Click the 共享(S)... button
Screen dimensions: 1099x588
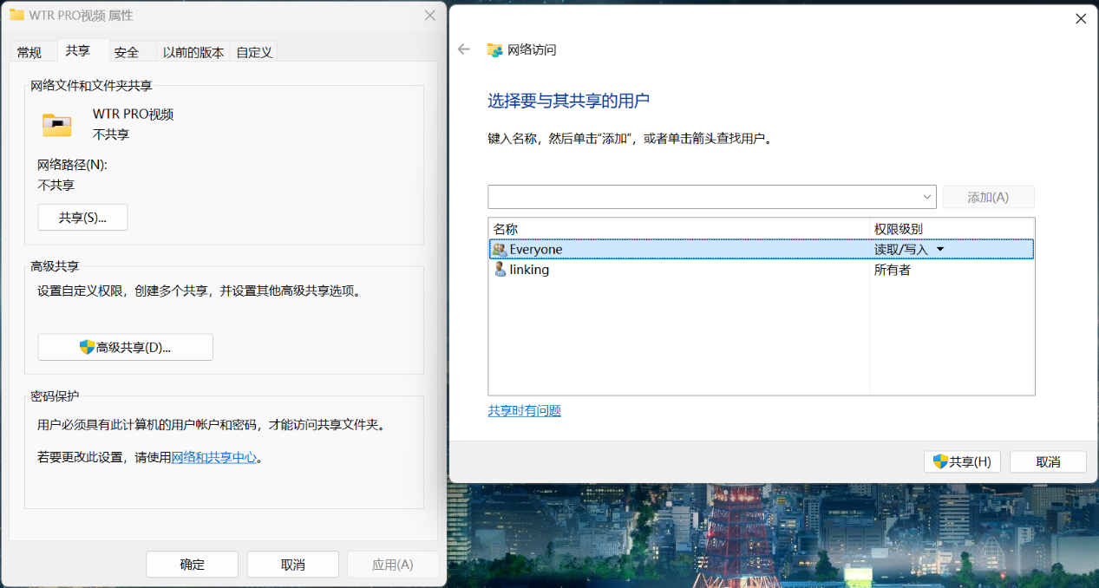tap(82, 218)
